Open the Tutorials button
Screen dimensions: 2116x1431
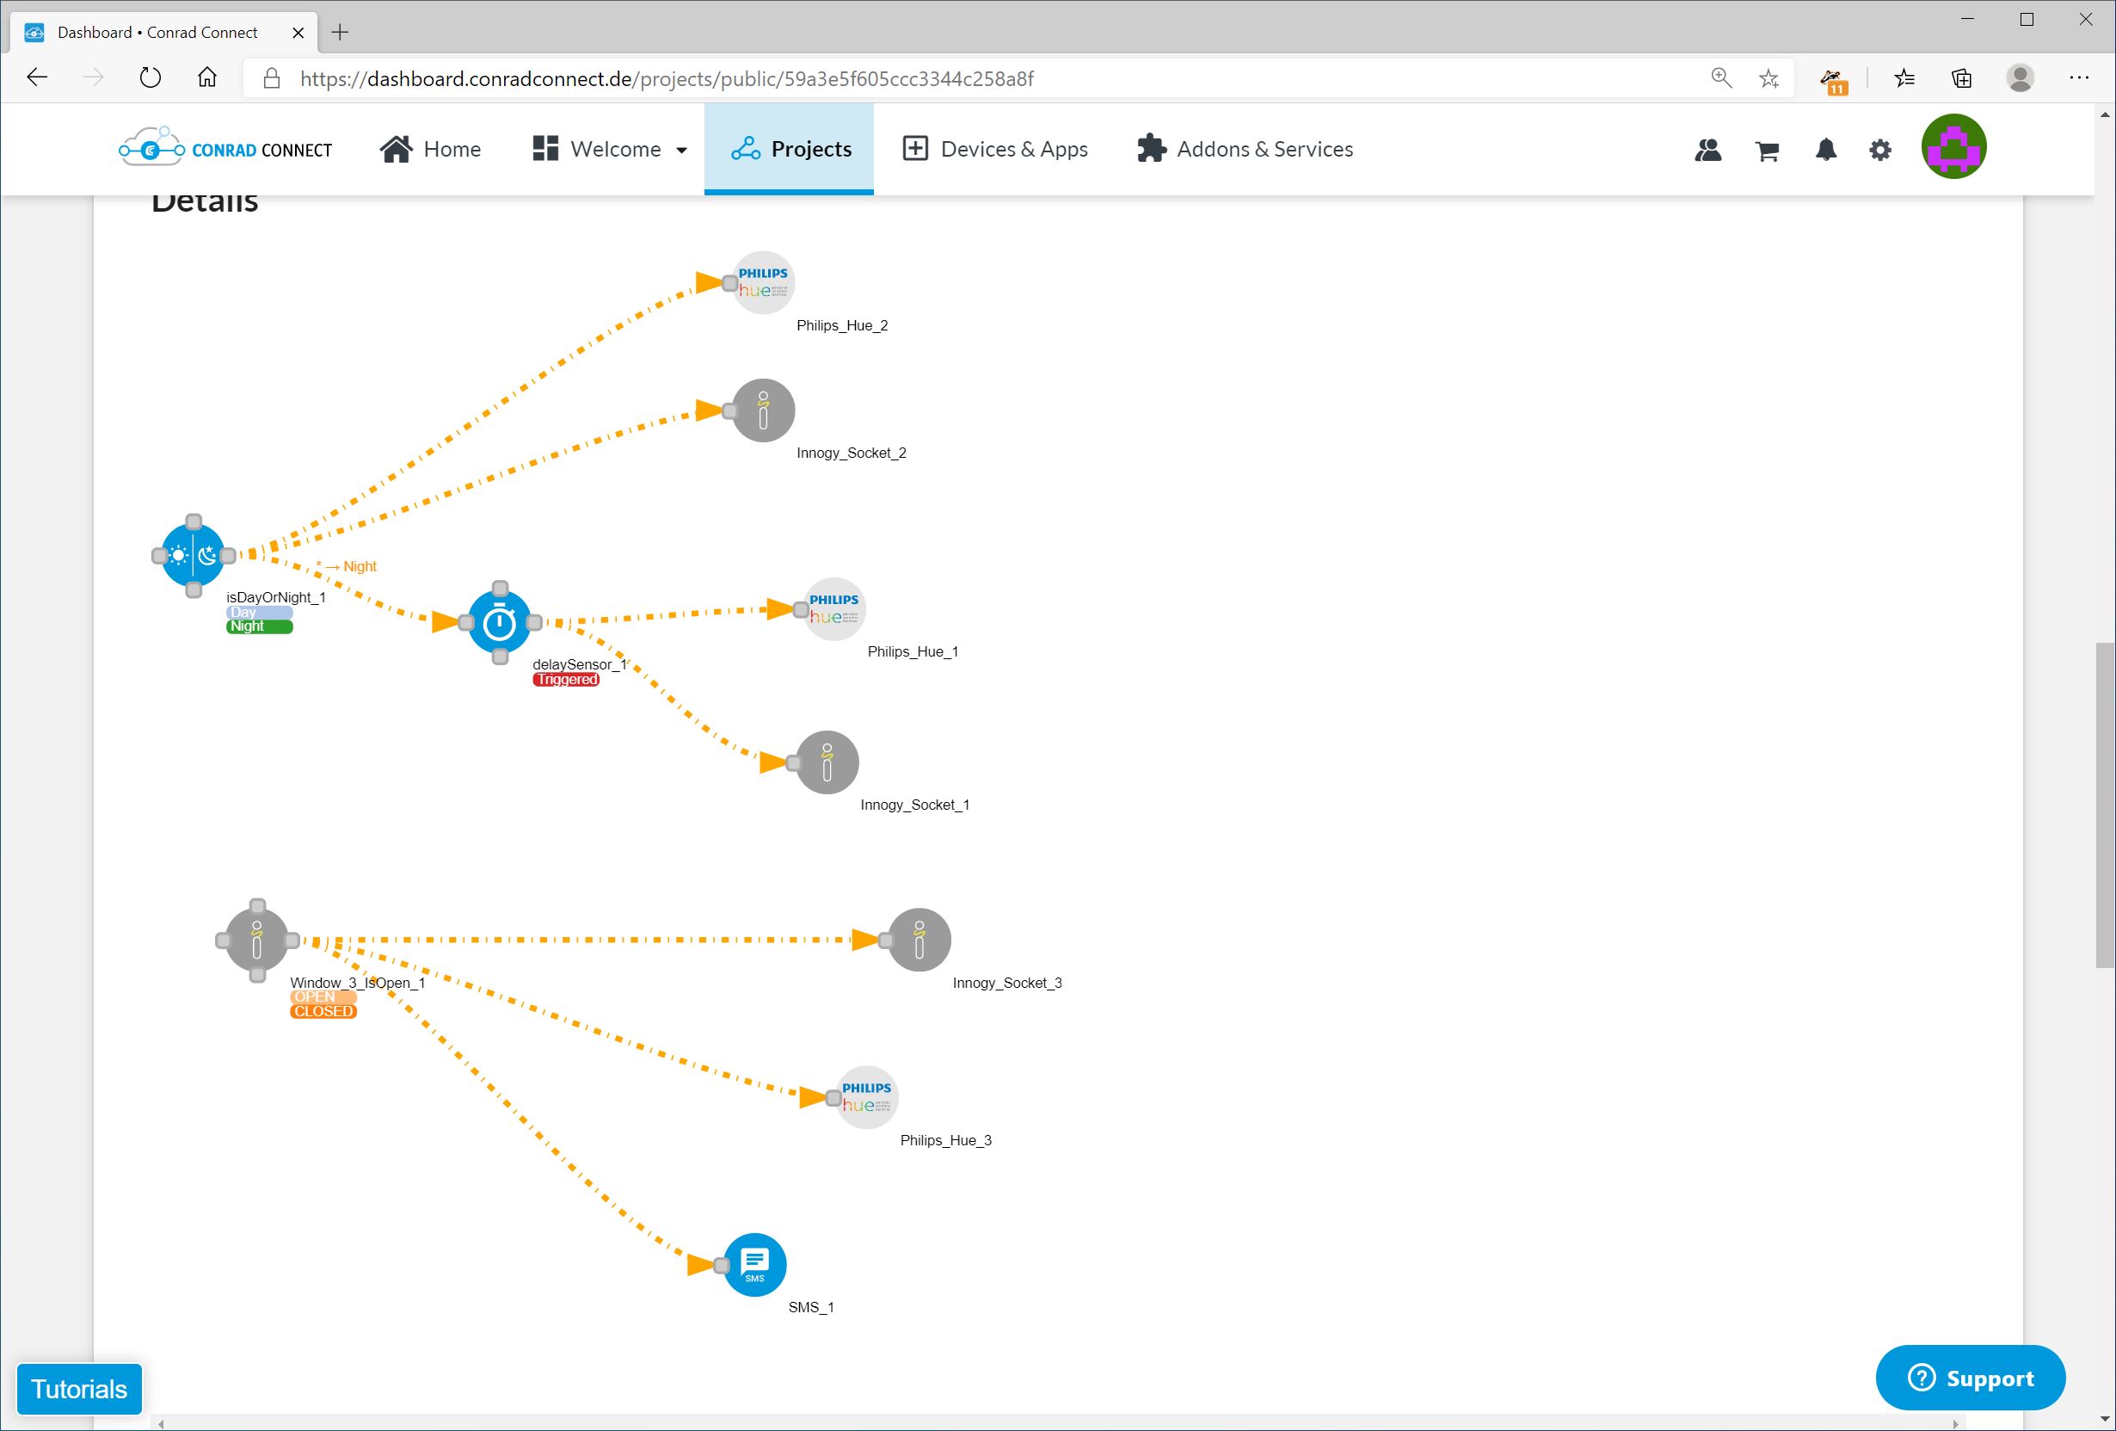(x=79, y=1389)
